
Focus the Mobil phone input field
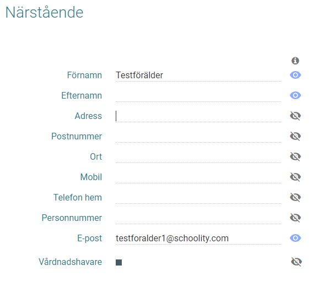tap(198, 177)
